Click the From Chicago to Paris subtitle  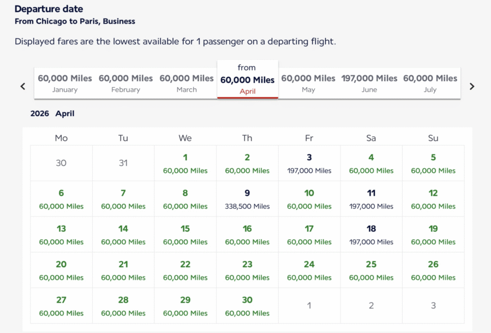pyautogui.click(x=75, y=21)
